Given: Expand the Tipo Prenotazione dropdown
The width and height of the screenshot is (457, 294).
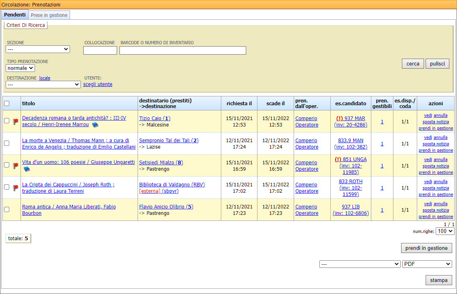Looking at the screenshot, I should 20,68.
